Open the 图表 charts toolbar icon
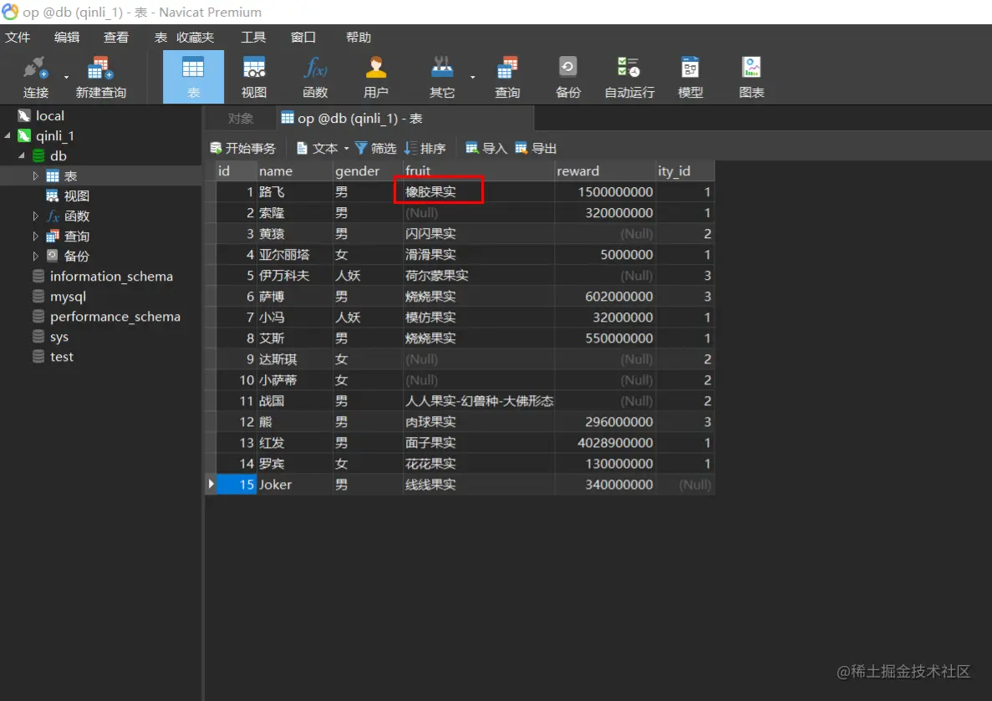 pos(751,77)
